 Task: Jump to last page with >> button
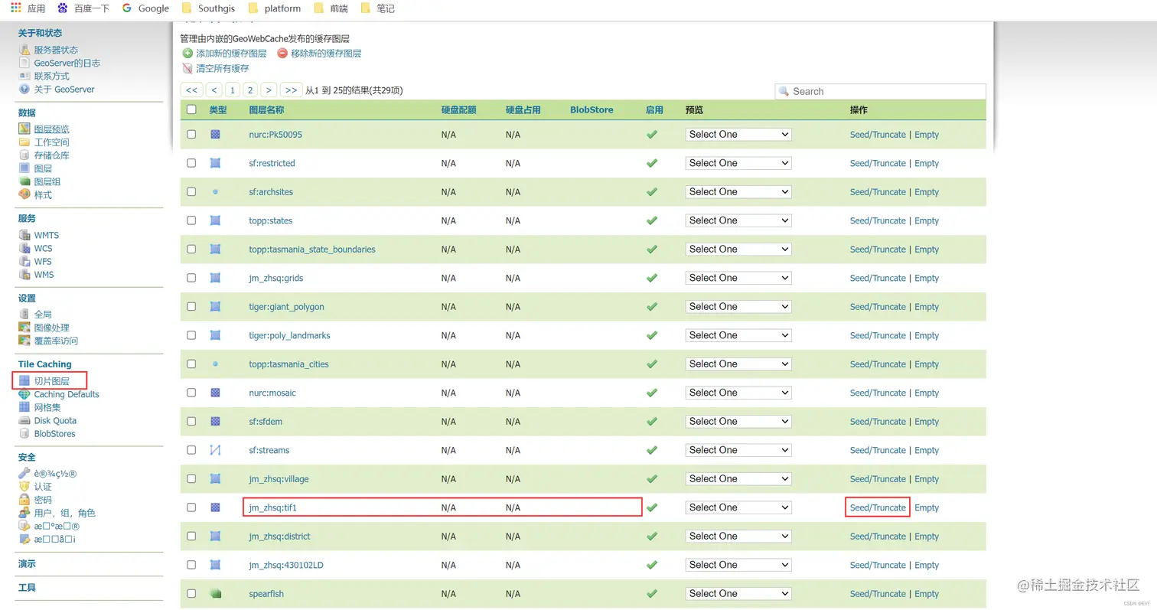pyautogui.click(x=291, y=90)
